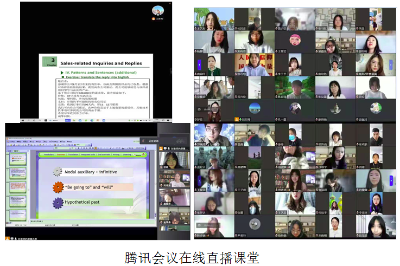Click the gray gear next to Modal auxiliary
This screenshot has width=400, height=266.
pyautogui.click(x=58, y=172)
